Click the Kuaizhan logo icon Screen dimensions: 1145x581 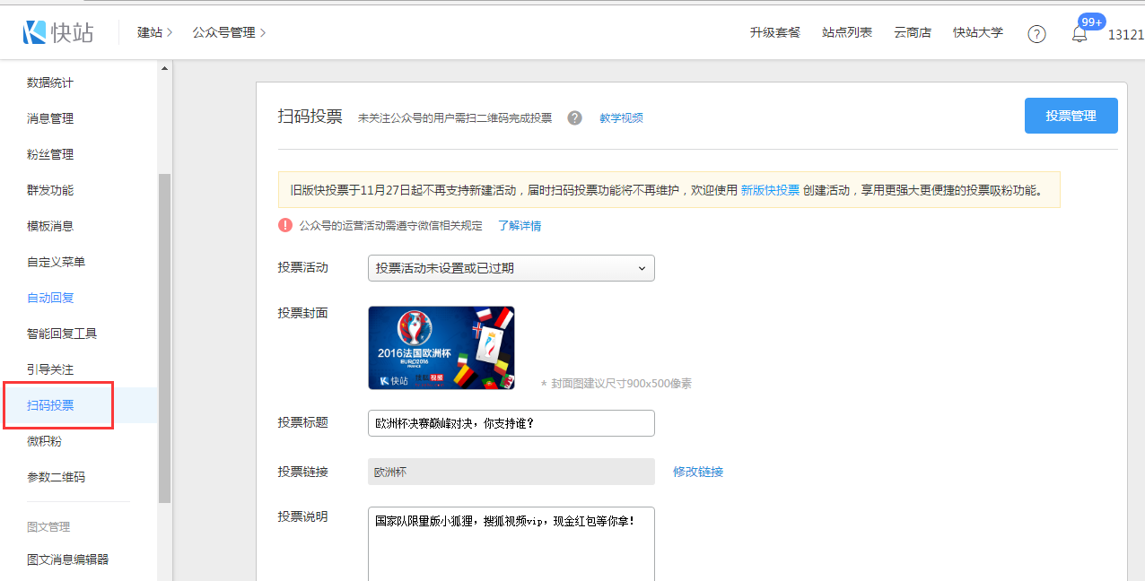click(34, 33)
